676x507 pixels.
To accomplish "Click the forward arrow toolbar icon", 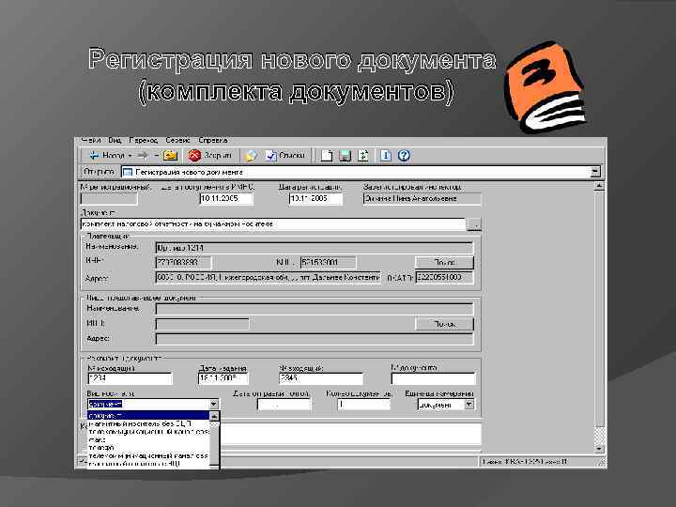I will [143, 155].
